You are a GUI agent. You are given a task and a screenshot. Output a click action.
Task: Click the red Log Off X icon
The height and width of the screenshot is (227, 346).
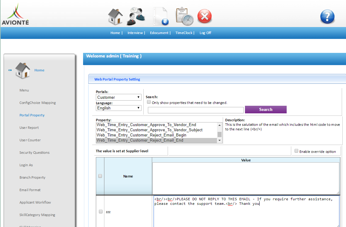point(204,16)
